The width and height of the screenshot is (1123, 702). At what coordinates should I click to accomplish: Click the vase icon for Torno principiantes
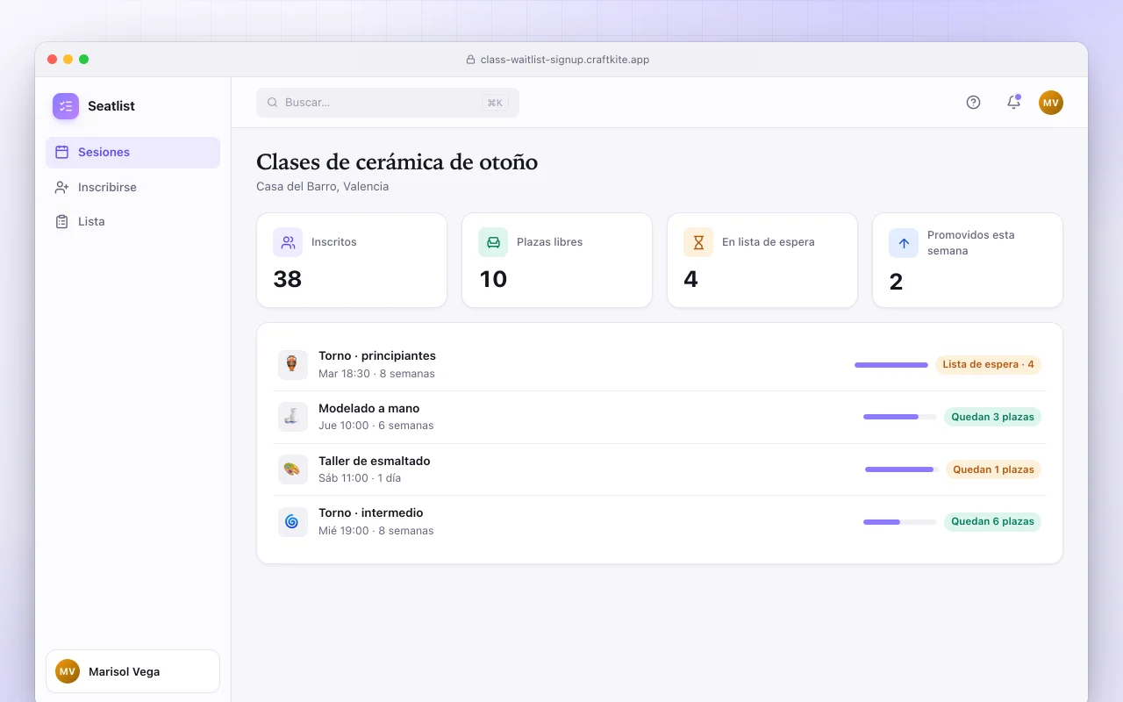pos(292,364)
